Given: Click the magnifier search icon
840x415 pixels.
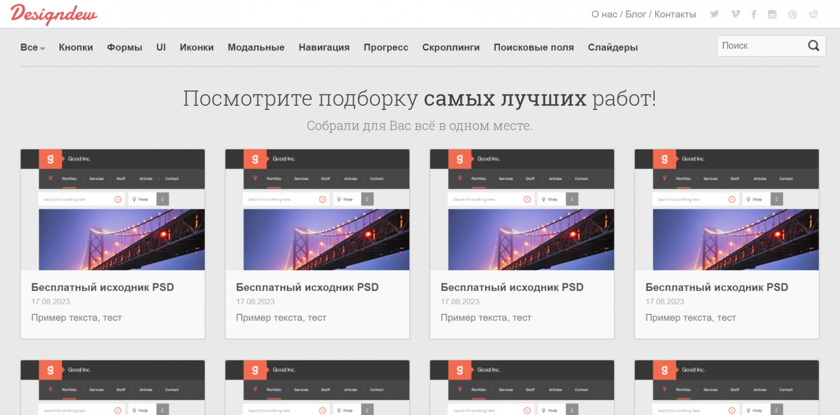Looking at the screenshot, I should coord(814,46).
